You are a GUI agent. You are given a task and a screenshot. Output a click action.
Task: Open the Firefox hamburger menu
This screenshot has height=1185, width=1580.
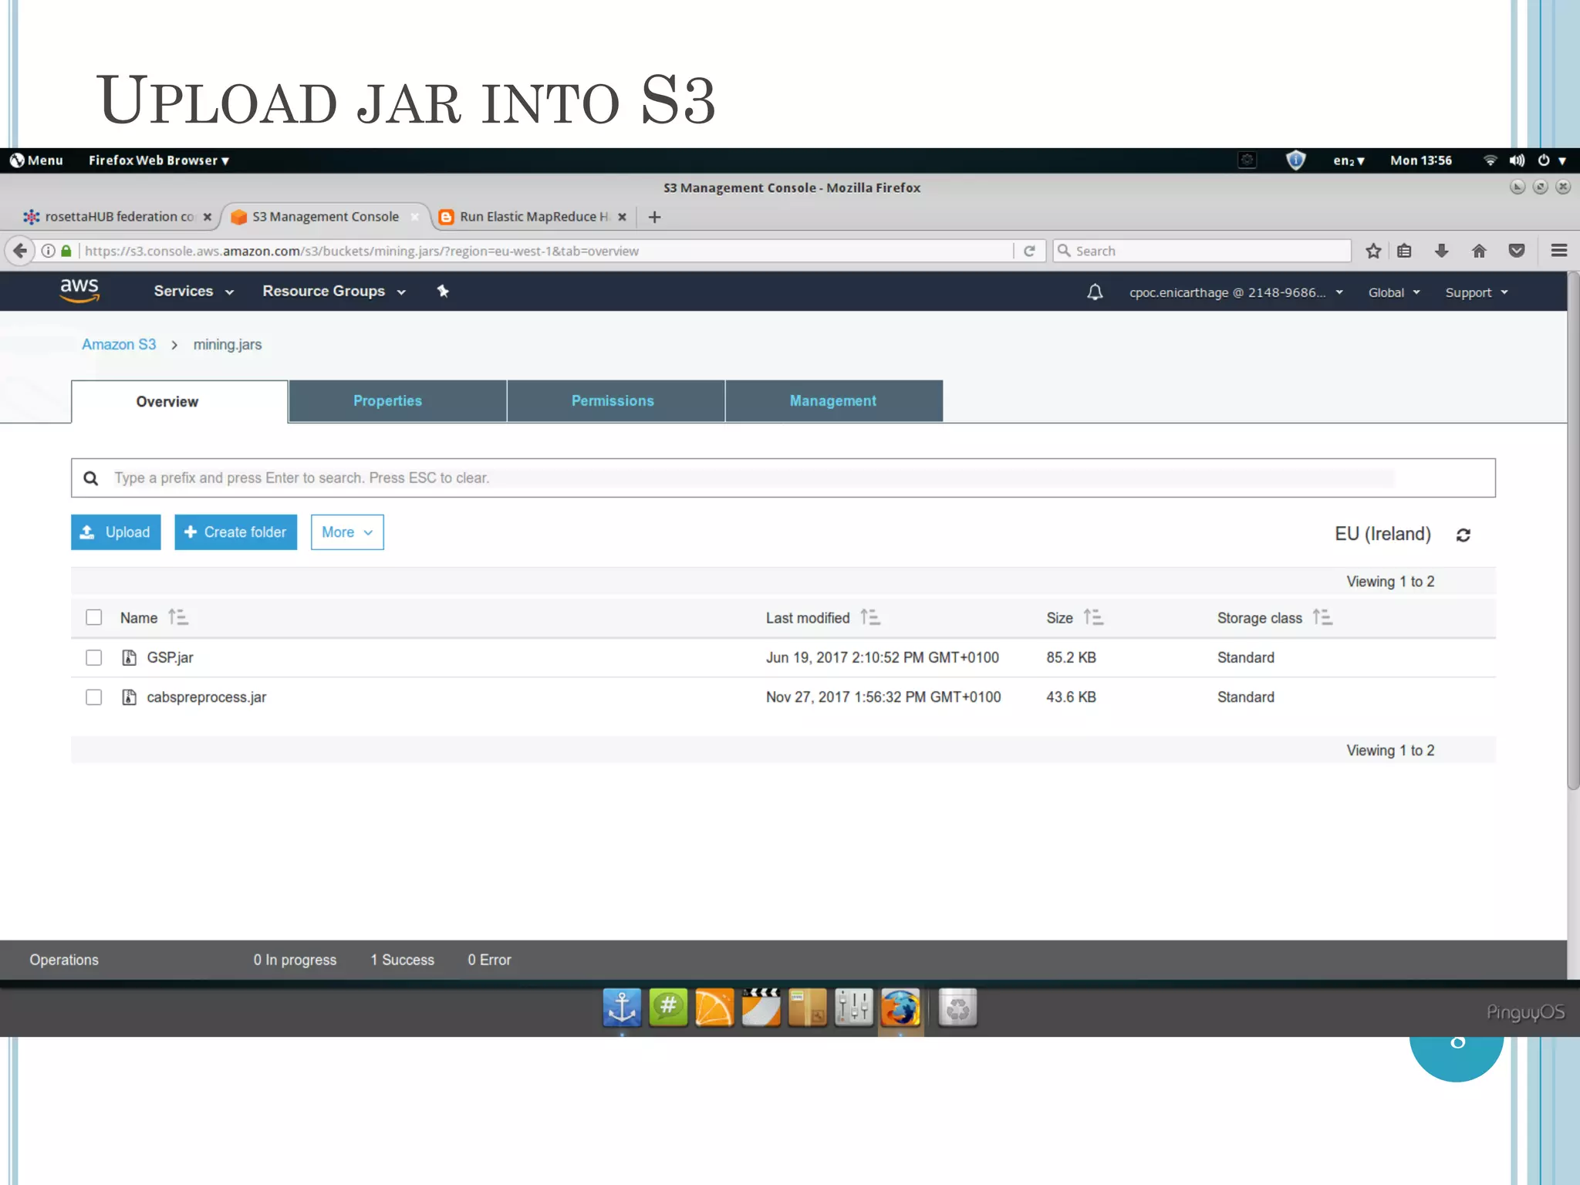[x=1559, y=251]
